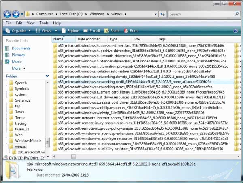Go back with the Back arrow
The image size is (243, 183).
(x=7, y=14)
